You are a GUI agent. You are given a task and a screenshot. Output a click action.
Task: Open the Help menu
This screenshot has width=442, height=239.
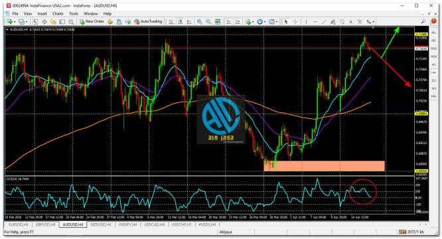coord(108,13)
